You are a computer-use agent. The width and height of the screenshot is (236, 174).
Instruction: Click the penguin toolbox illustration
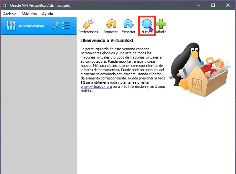point(200,70)
